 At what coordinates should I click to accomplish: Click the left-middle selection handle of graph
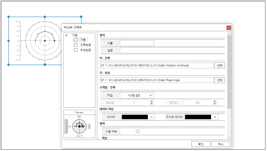(9, 41)
